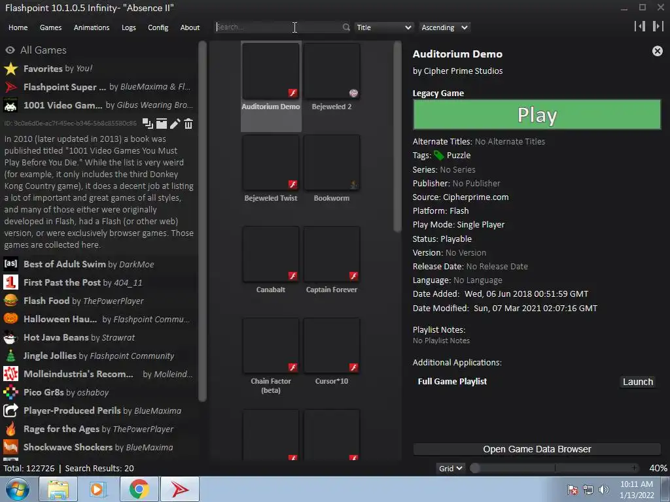This screenshot has width=670, height=502.
Task: Click the Best of Adult Swim [as] icon
Action: 10,264
